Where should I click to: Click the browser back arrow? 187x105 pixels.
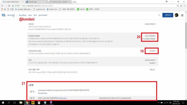click(2, 6)
